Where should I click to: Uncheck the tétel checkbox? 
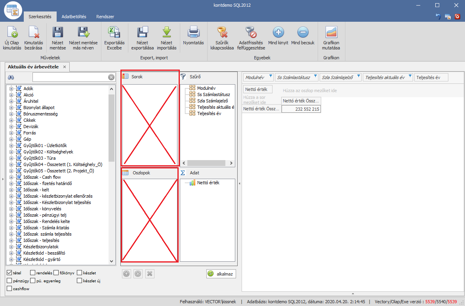tap(10, 273)
